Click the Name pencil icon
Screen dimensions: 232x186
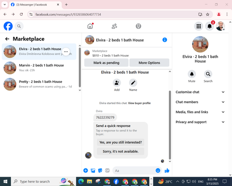pyautogui.click(x=133, y=83)
